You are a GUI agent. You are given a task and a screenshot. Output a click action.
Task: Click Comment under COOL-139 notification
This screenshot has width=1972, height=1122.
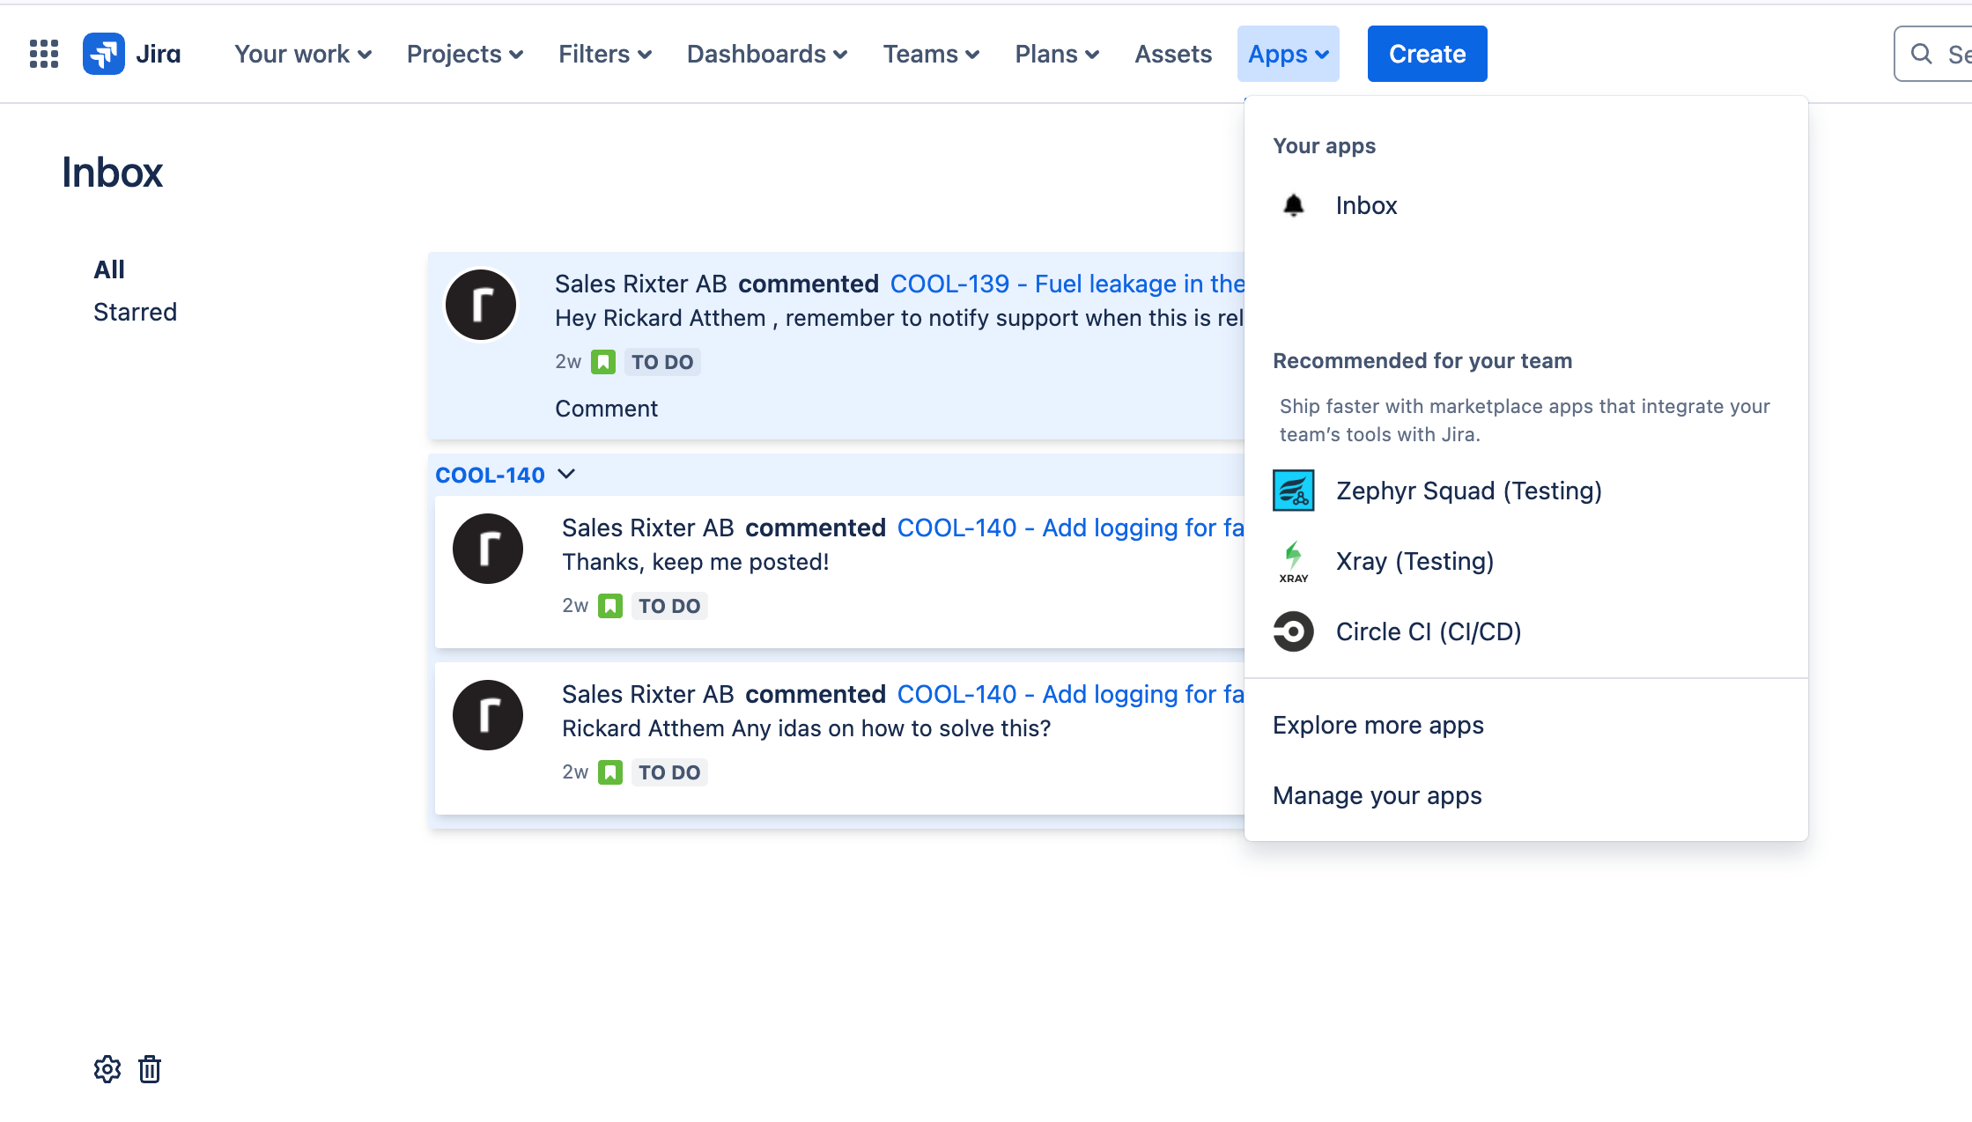coord(606,409)
